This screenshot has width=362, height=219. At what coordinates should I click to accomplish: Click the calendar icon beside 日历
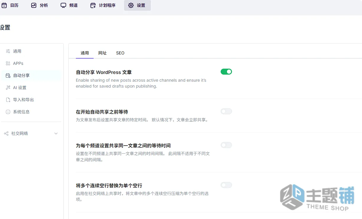coord(4,5)
